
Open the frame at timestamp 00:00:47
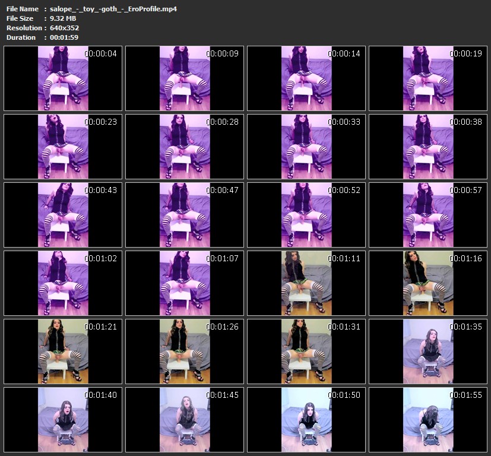[x=185, y=215]
